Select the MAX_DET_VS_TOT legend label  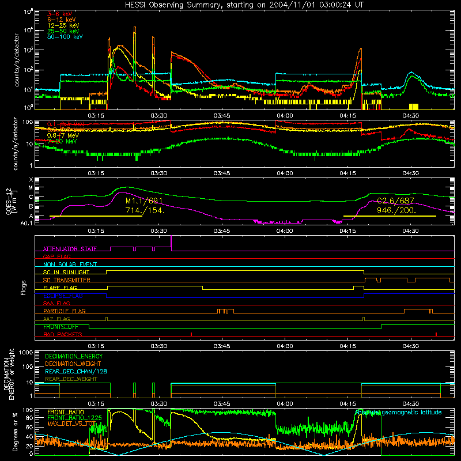[71, 424]
